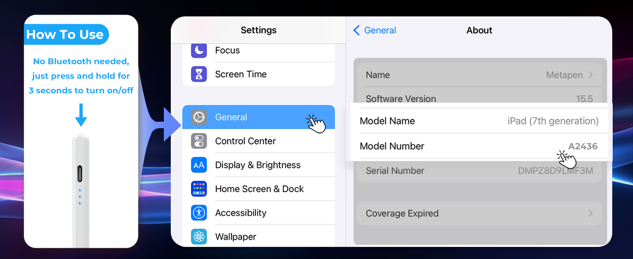Viewport: 633px width, 259px height.
Task: Open the Control Center switches icon
Action: point(199,141)
